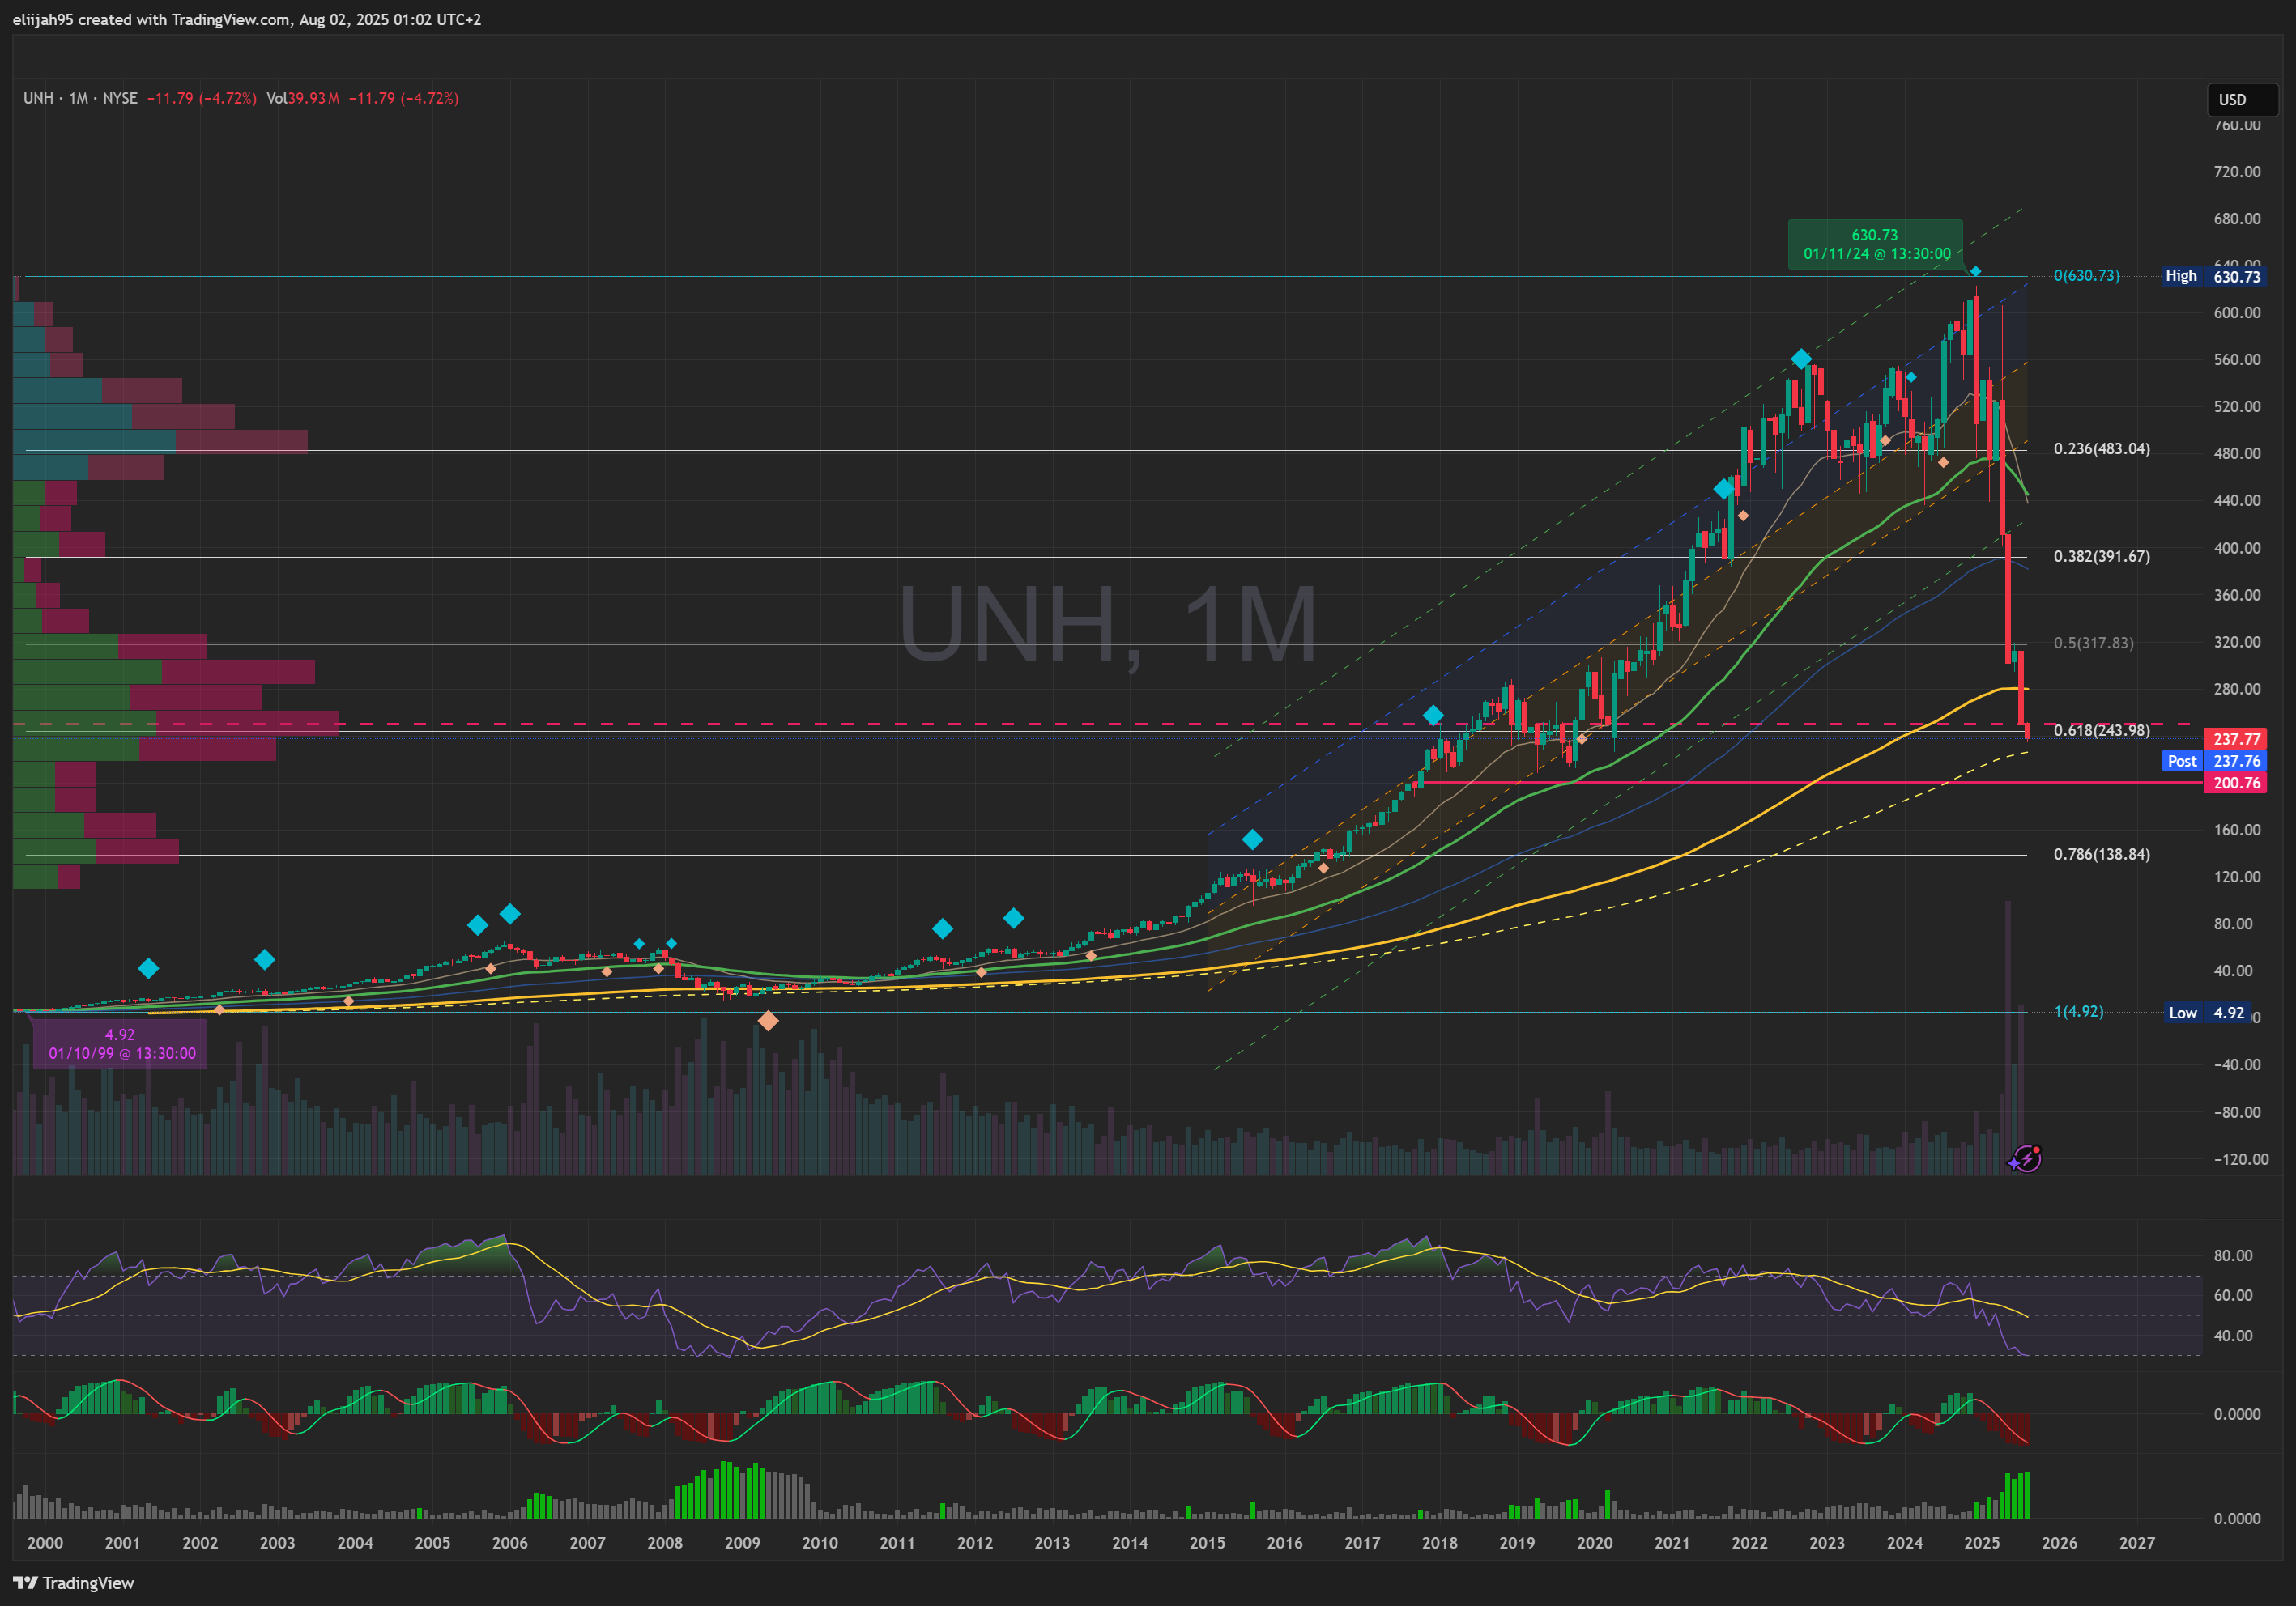Select the 1(4.92) Fibonacci level label

[2078, 1011]
